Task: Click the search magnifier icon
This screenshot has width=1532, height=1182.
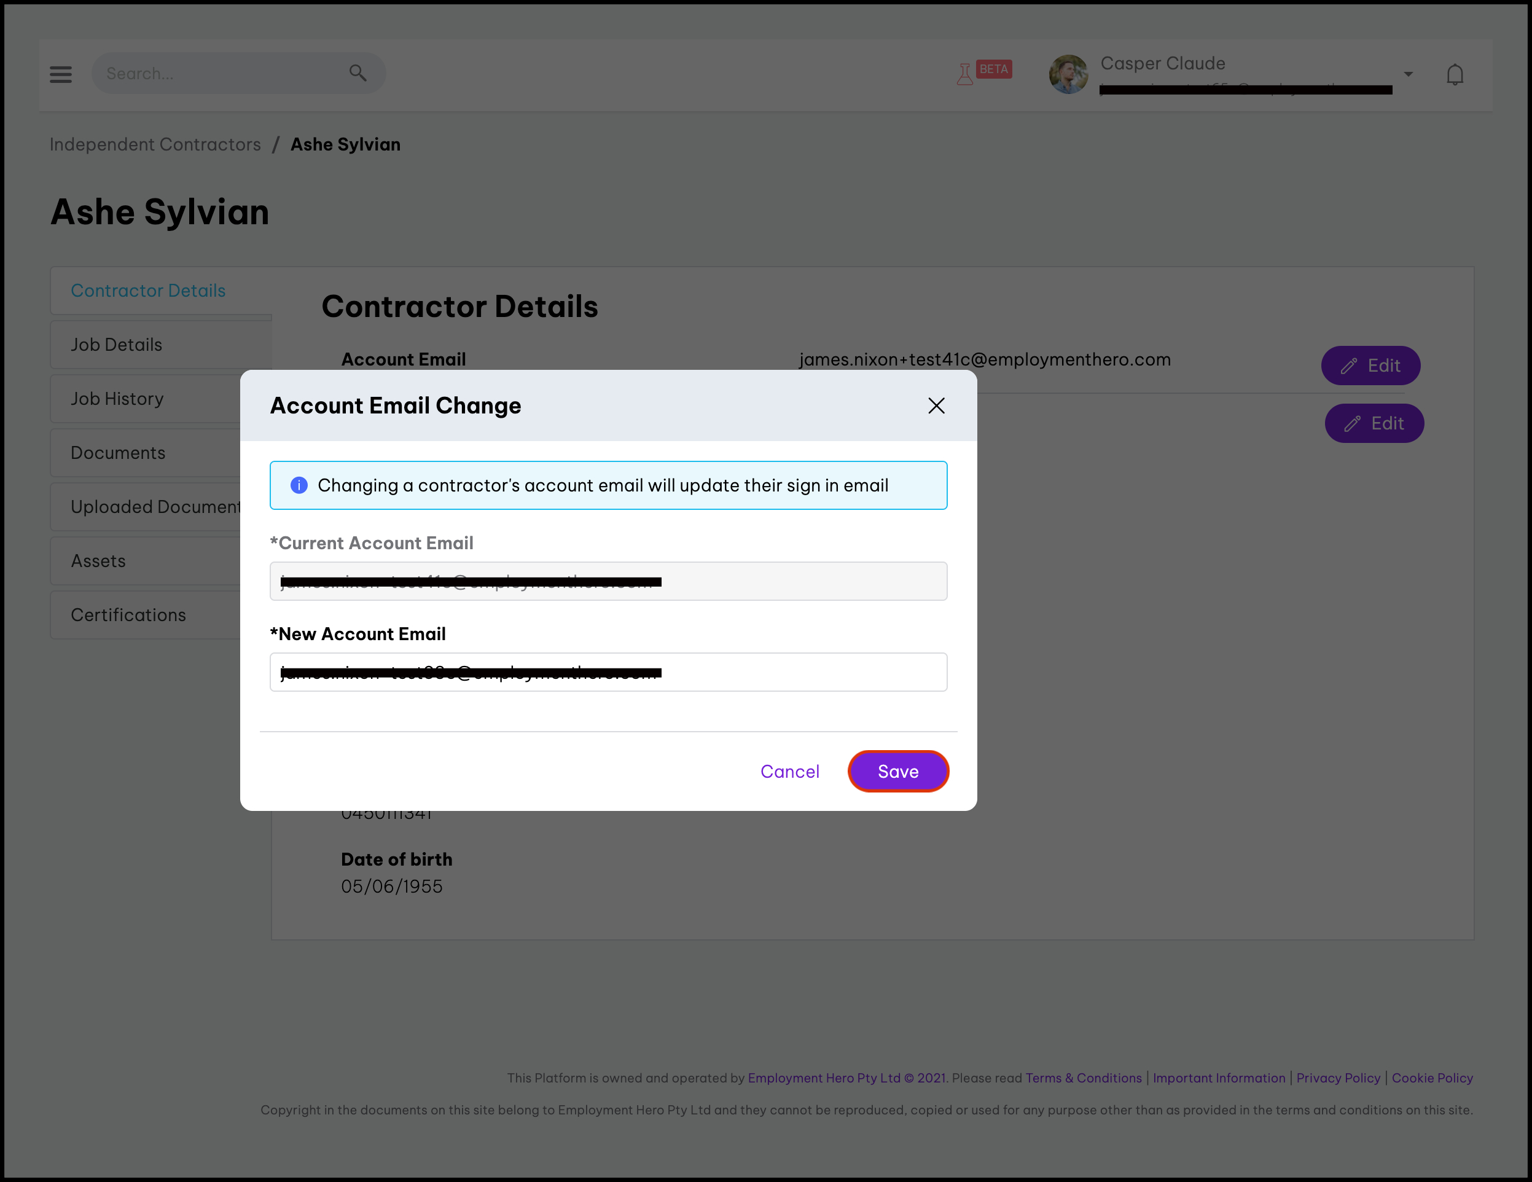Action: click(358, 73)
